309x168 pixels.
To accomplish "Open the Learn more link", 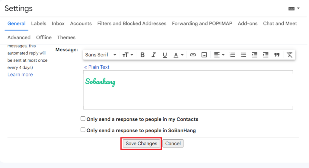I will (20, 75).
